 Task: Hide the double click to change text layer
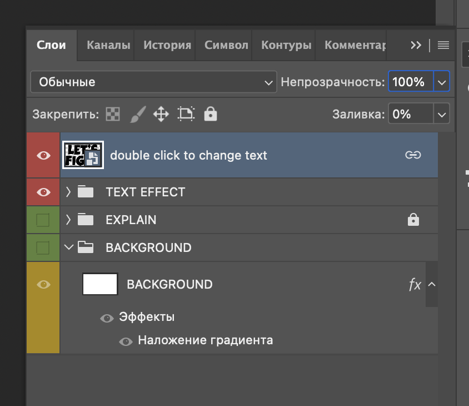(x=43, y=156)
